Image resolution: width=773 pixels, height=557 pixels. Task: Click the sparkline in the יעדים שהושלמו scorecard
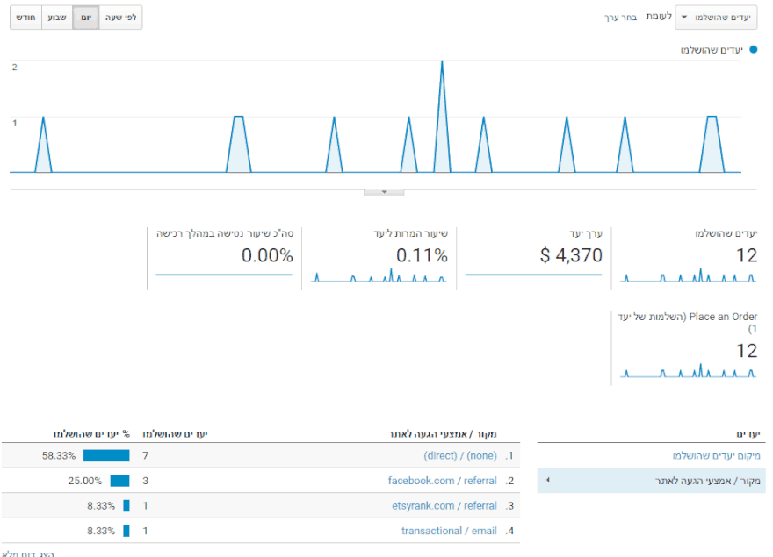[687, 276]
